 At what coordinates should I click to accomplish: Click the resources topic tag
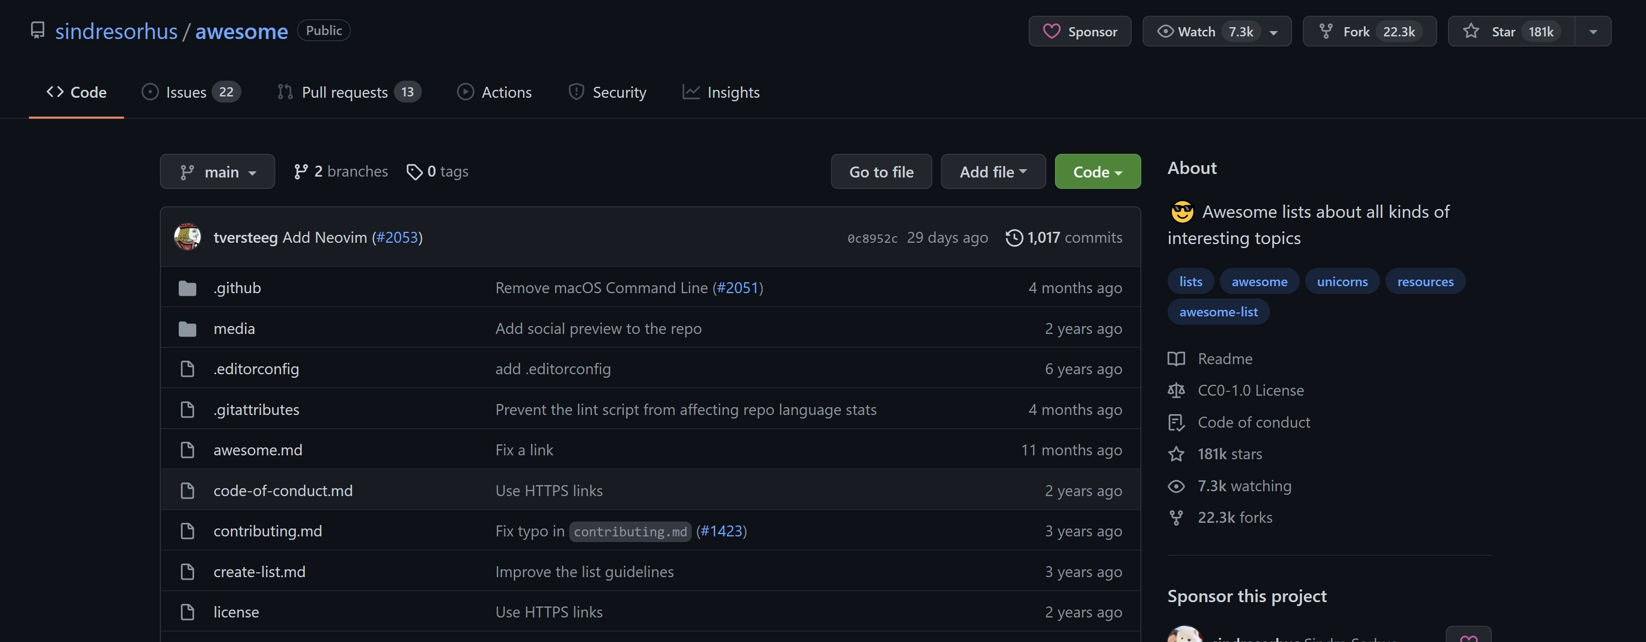pos(1425,281)
